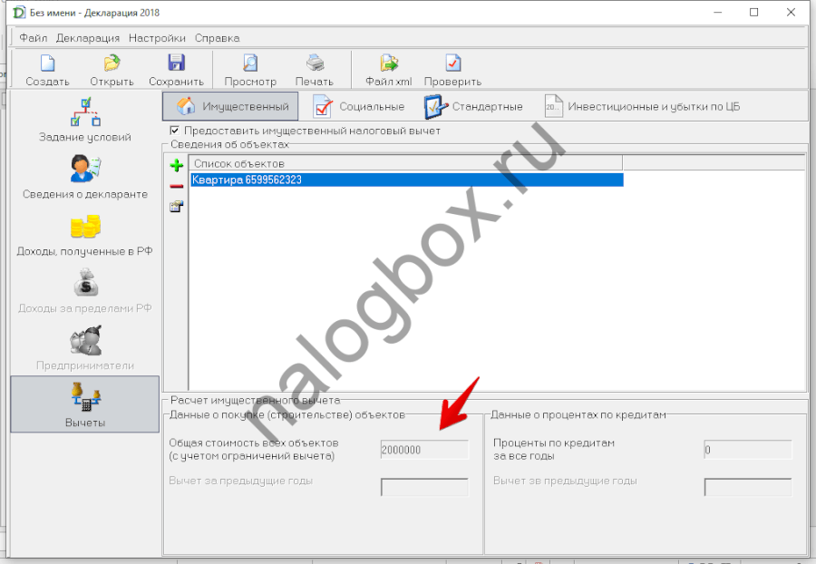Open the Файл menu
Image resolution: width=816 pixels, height=564 pixels.
(33, 38)
